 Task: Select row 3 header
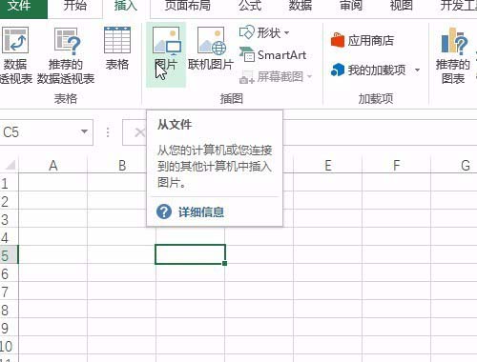click(x=9, y=219)
